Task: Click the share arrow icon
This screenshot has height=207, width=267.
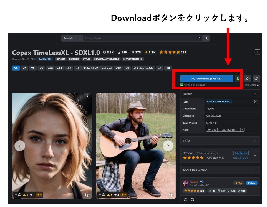Action: coord(247,79)
